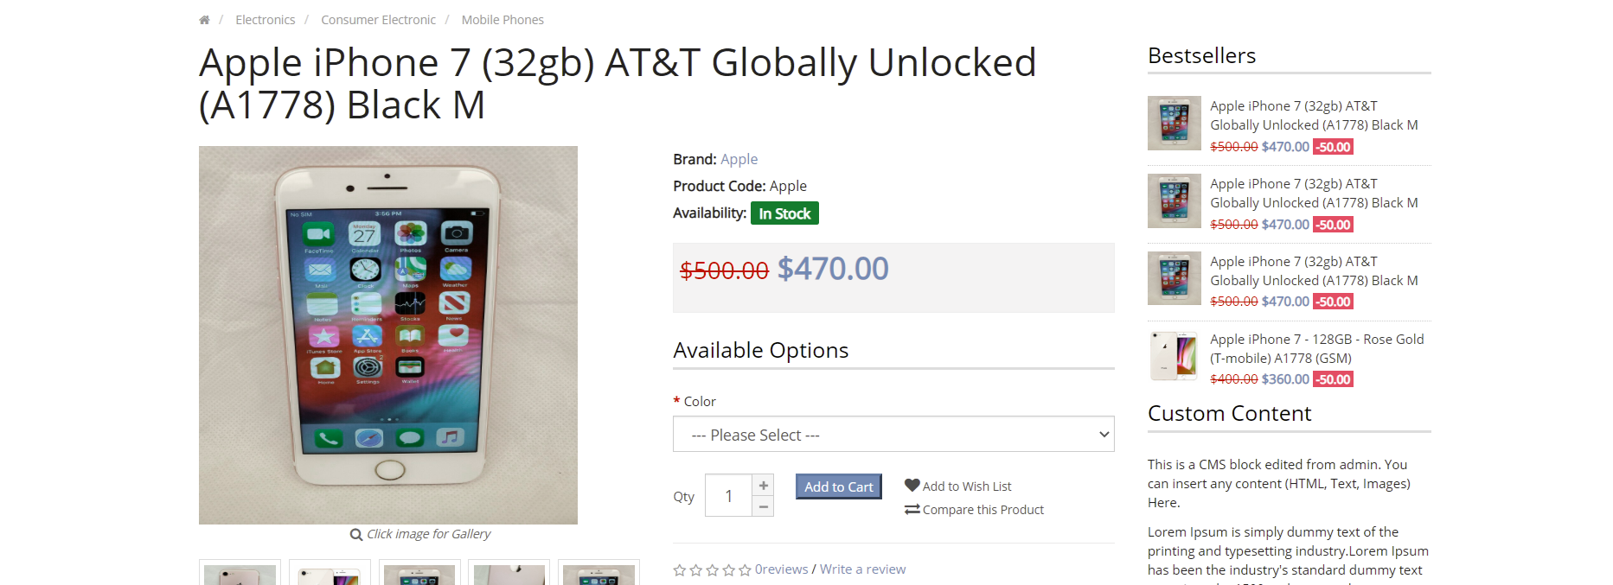Click the home breadcrumb icon

(204, 19)
